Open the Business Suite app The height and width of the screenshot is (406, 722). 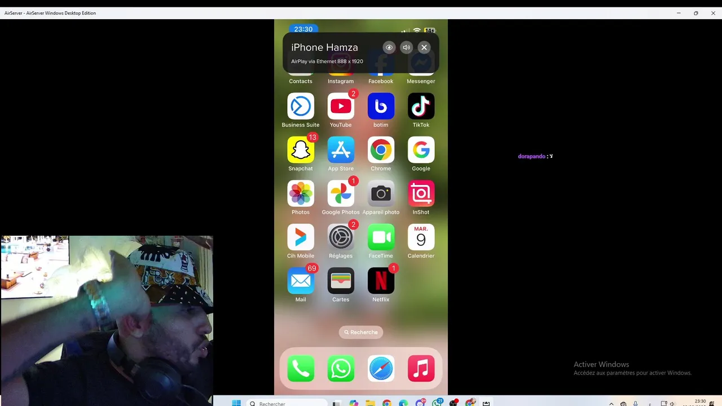point(301,107)
